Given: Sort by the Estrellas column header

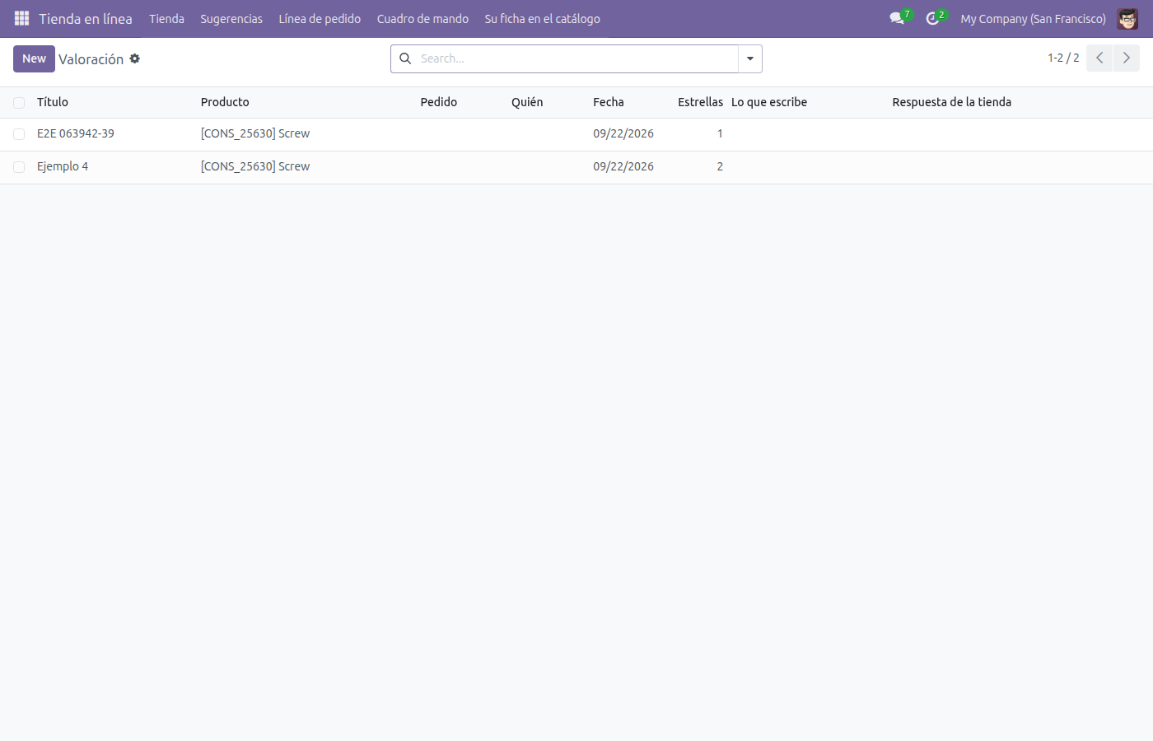Looking at the screenshot, I should (x=700, y=102).
